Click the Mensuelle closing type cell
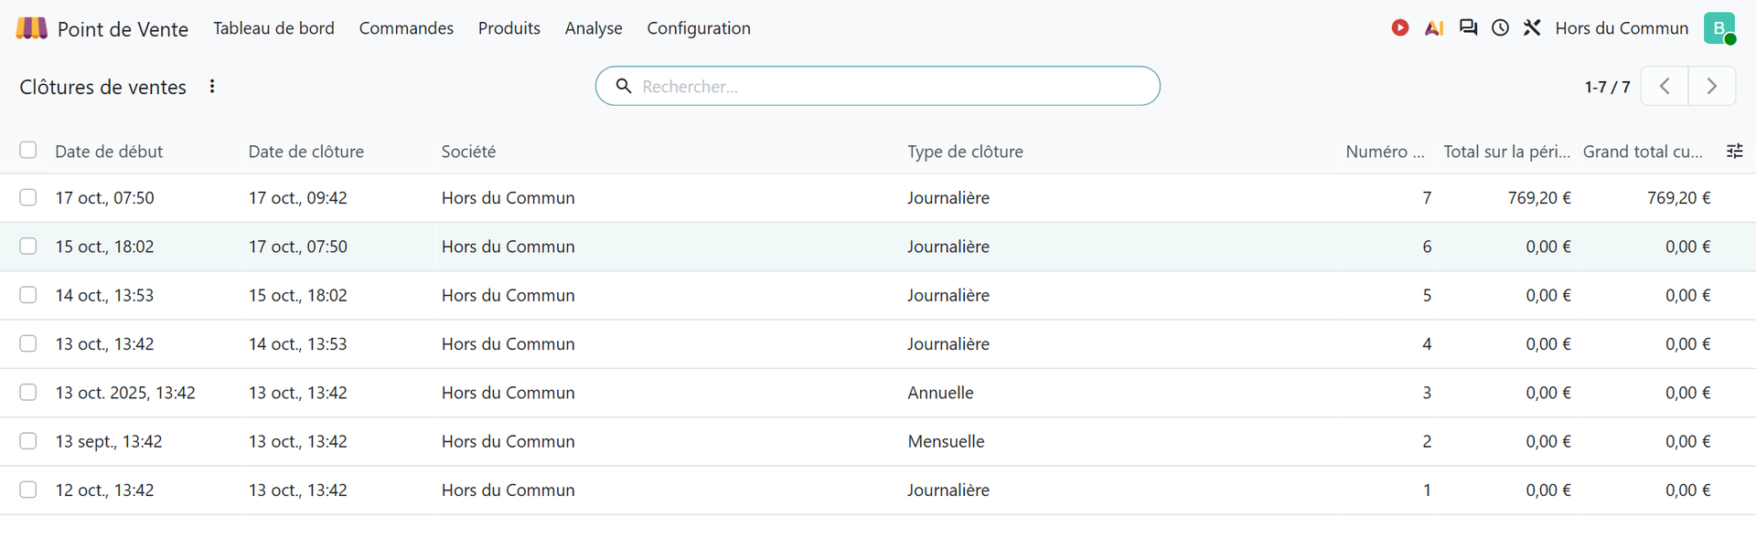 point(946,441)
